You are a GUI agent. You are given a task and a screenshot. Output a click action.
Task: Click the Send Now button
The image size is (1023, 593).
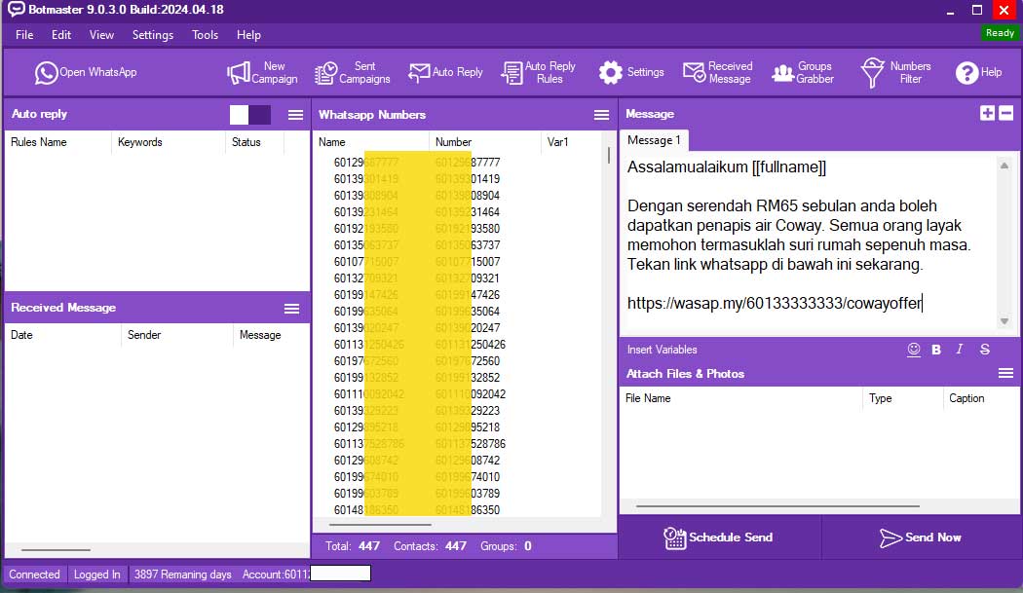(x=920, y=537)
